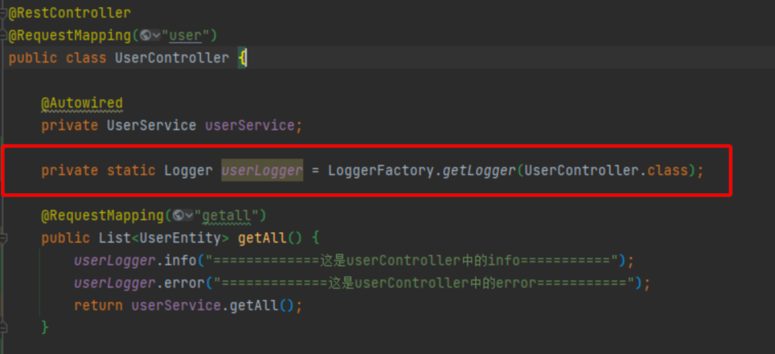Click the "user" mapping path string
The width and height of the screenshot is (775, 354).
coord(185,35)
